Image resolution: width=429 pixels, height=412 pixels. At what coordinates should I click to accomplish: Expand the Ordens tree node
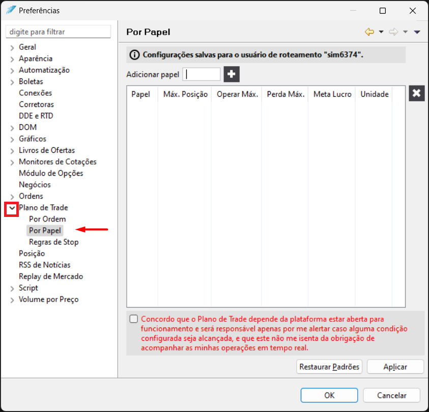pyautogui.click(x=12, y=197)
